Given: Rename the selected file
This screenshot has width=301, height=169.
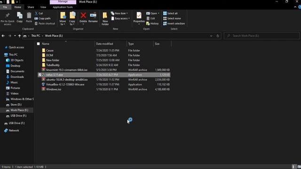Looking at the screenshot, I should (93, 17).
